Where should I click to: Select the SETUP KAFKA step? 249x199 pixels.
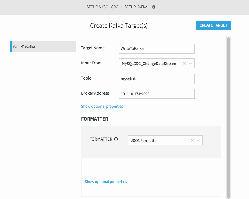click(136, 7)
